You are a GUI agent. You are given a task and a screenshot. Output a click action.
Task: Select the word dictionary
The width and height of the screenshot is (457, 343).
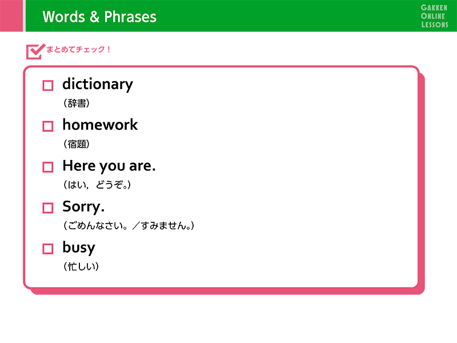[98, 84]
